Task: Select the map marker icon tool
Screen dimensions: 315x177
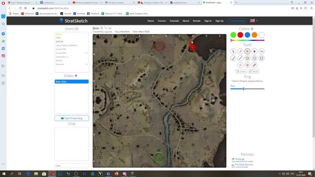Action: pyautogui.click(x=254, y=51)
